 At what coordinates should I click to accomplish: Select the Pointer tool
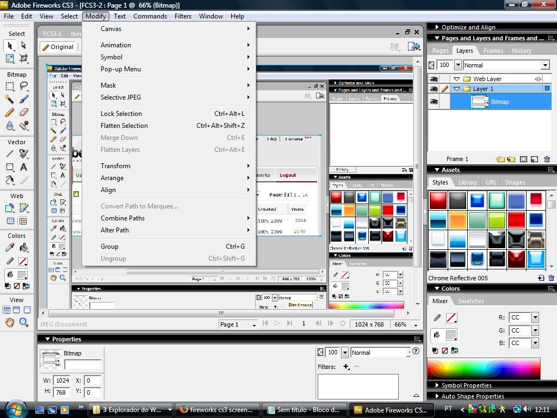[10, 45]
